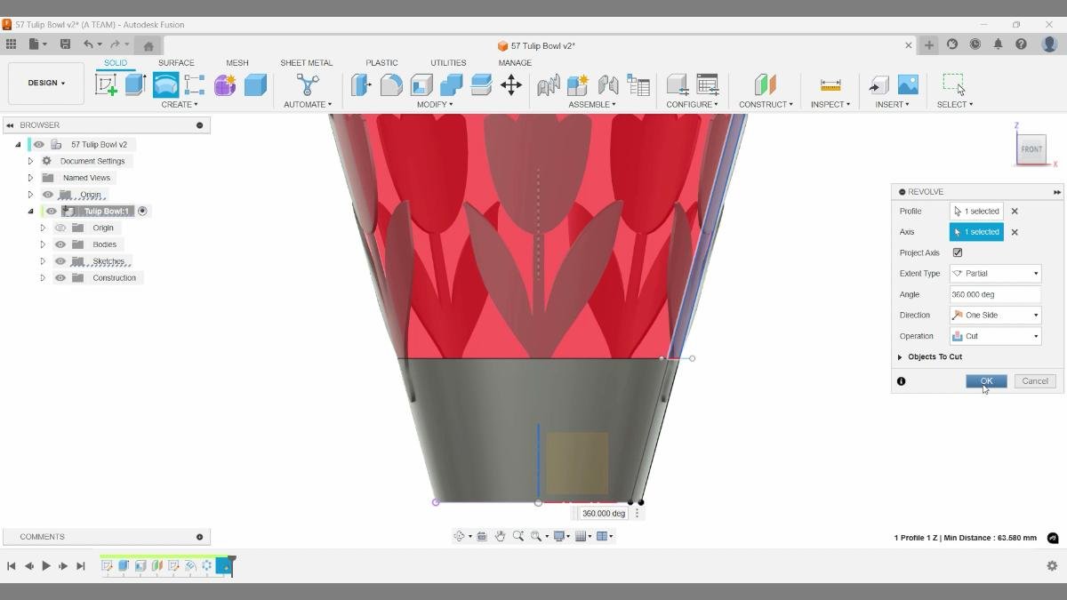Open the Operation dropdown showing Cut

(x=1032, y=335)
